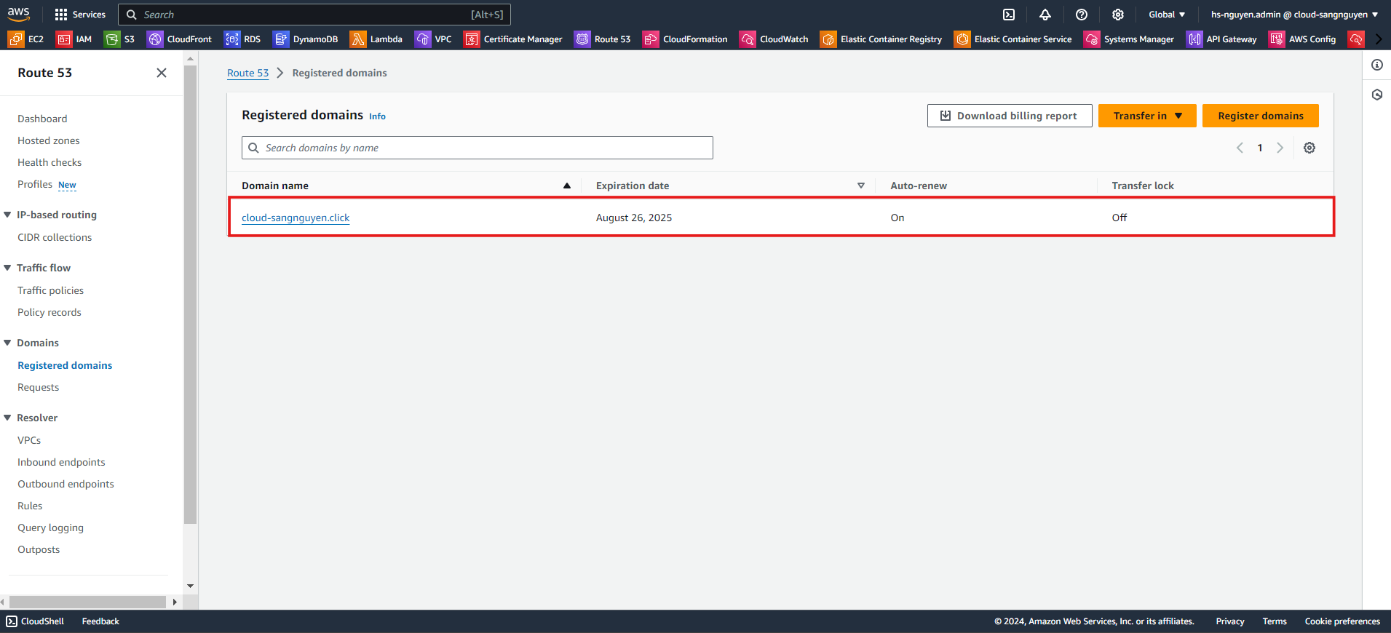Screen dimensions: 1391x633
Task: Open the notifications bell
Action: 1045,15
